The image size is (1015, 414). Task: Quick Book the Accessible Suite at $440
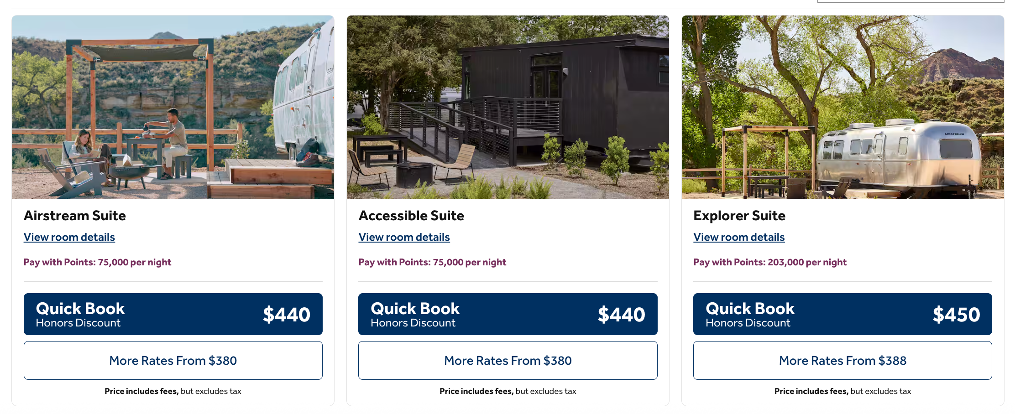(x=507, y=314)
